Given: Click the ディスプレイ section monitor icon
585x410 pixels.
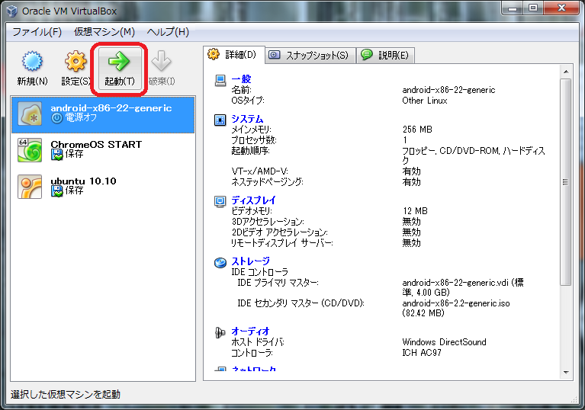Looking at the screenshot, I should (220, 201).
